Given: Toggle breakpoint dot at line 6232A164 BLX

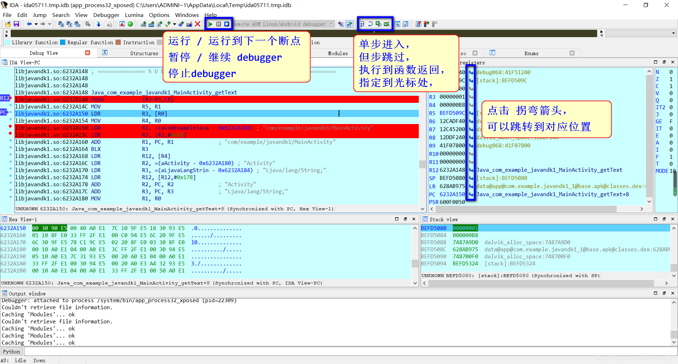Looking at the screenshot, I should [10, 148].
